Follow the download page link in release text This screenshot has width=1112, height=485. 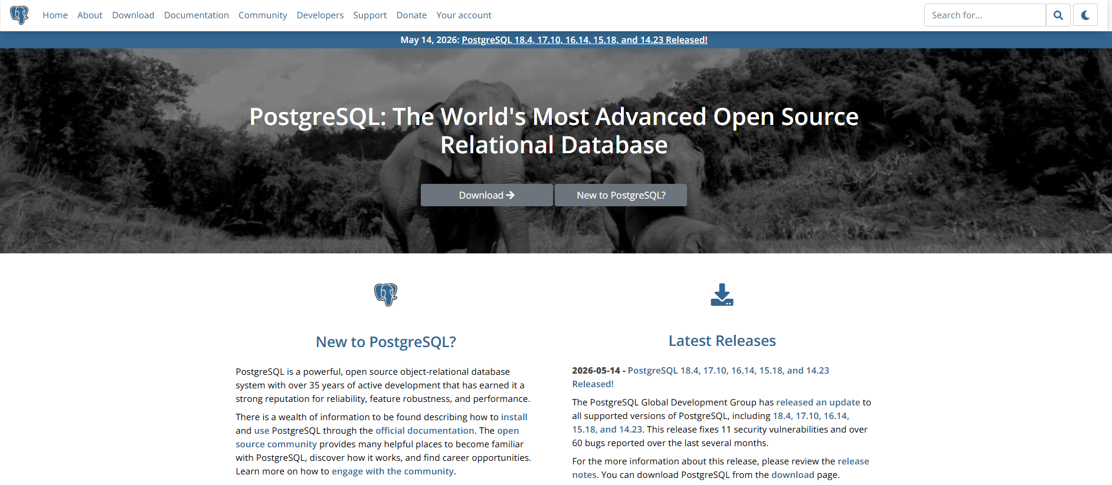tap(793, 475)
